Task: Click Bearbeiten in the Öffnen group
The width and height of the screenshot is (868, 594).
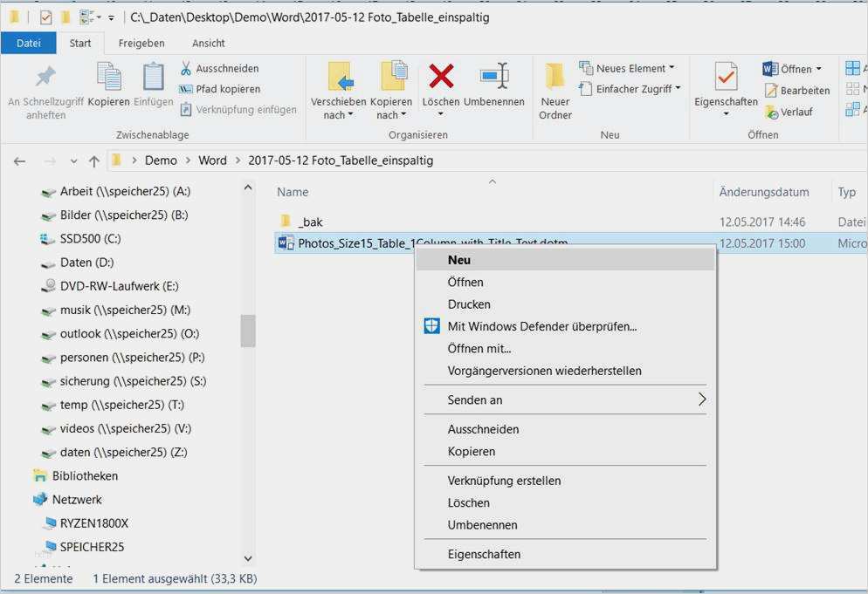Action: click(x=797, y=91)
